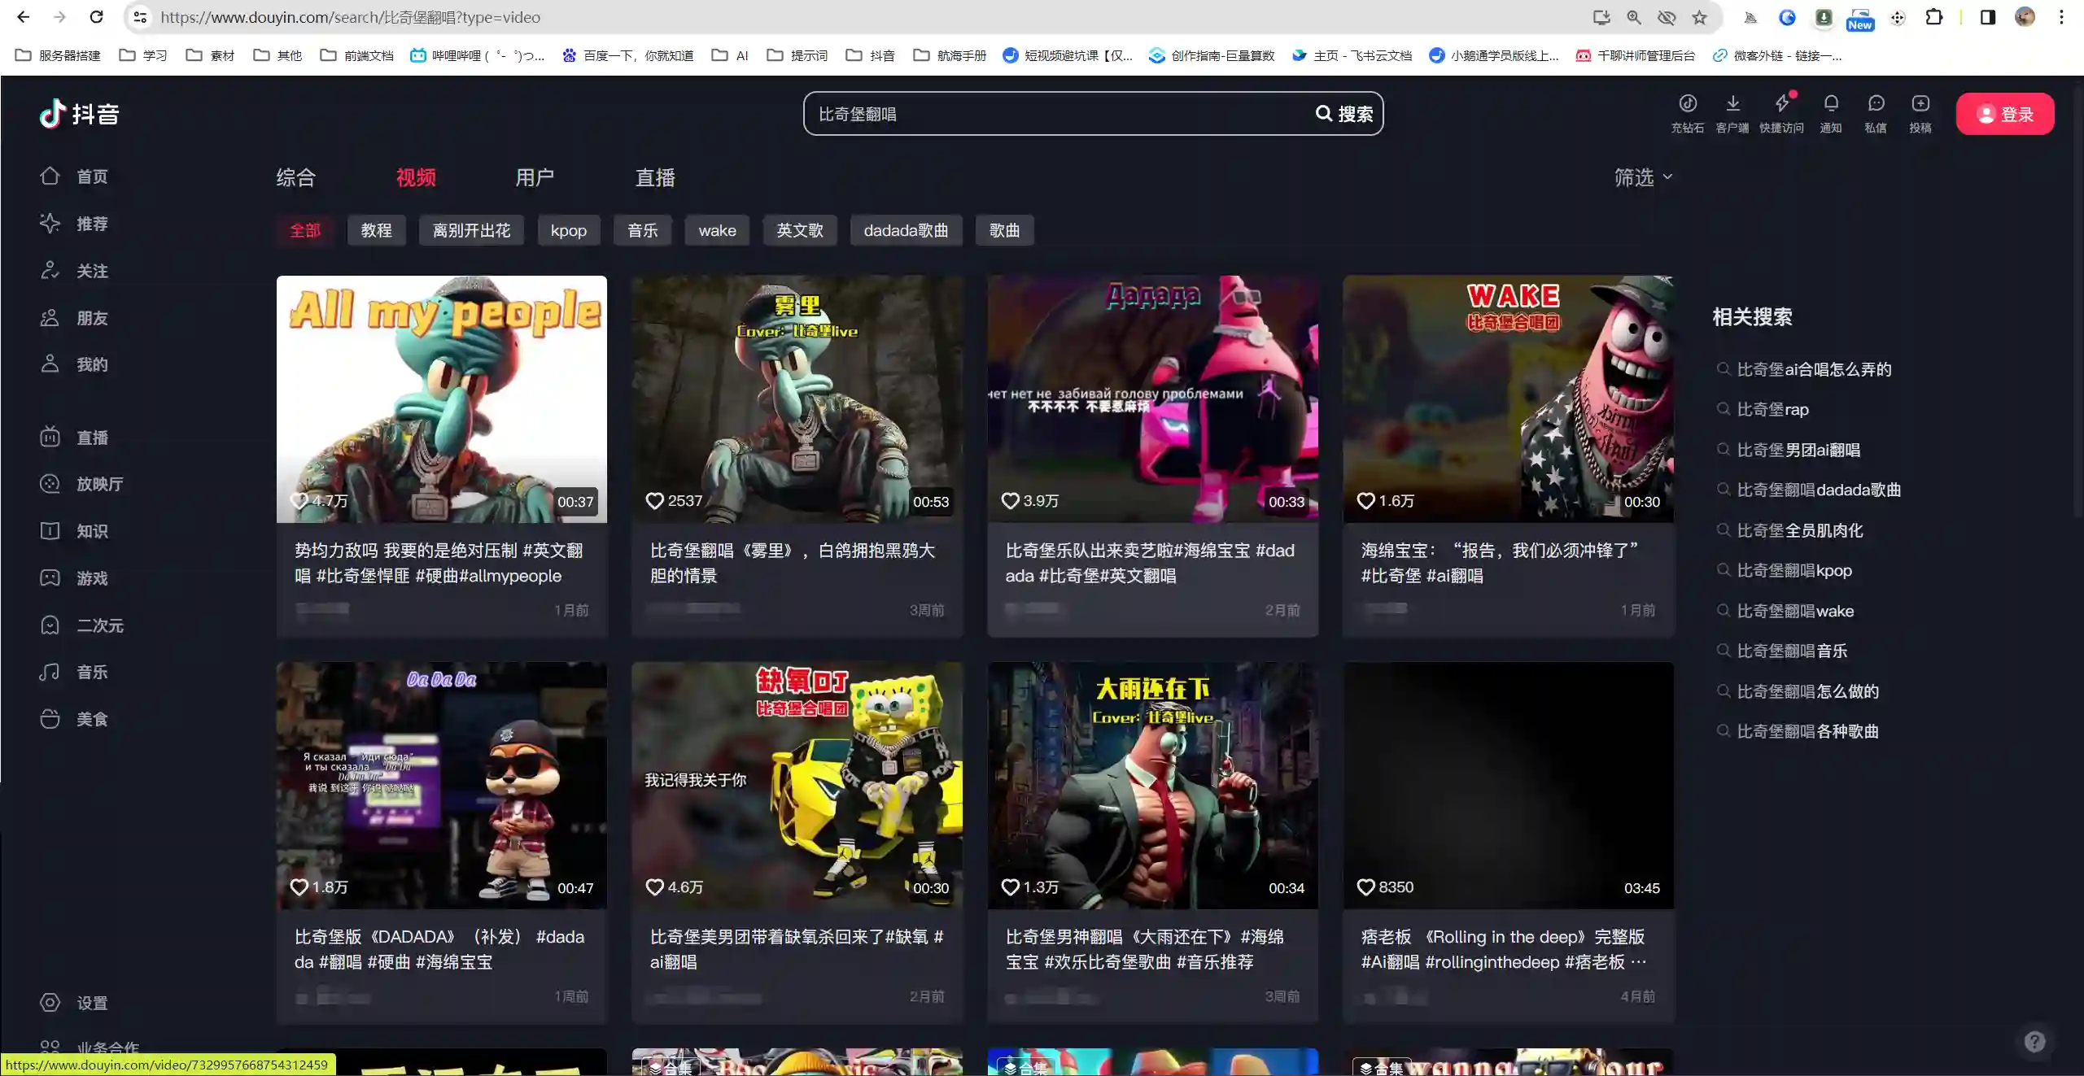Bookmark this page with the star icon
The height and width of the screenshot is (1076, 2084).
click(x=1699, y=17)
